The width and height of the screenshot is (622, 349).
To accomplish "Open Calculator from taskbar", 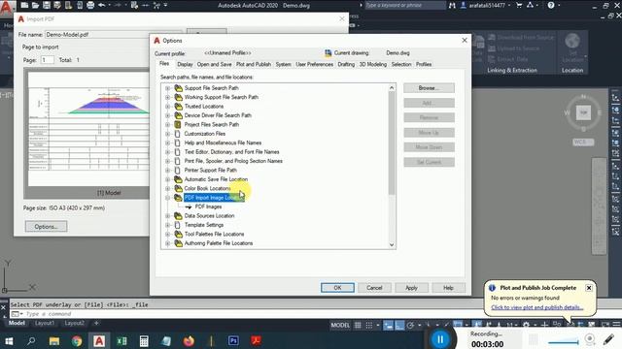I will (144, 340).
